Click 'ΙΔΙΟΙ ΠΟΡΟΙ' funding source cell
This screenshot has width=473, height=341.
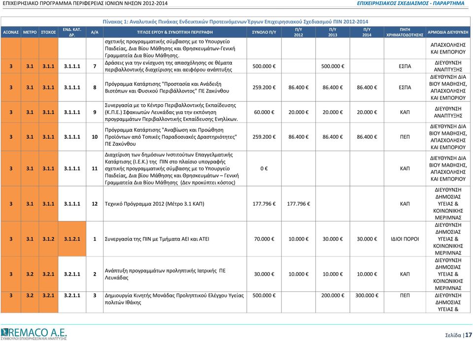405,239
